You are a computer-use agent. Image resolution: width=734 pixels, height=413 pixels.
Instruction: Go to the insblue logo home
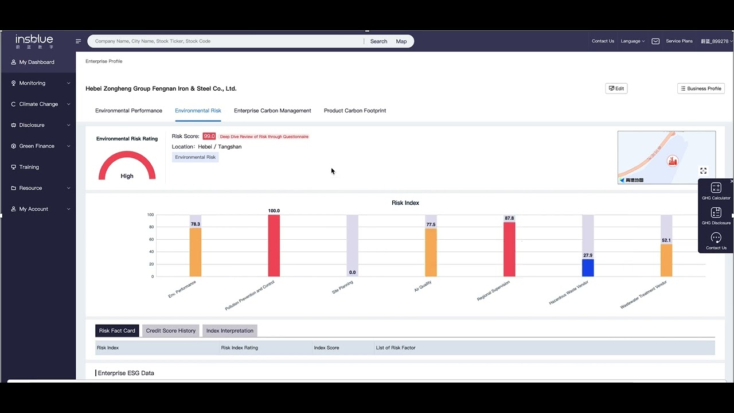coord(34,41)
